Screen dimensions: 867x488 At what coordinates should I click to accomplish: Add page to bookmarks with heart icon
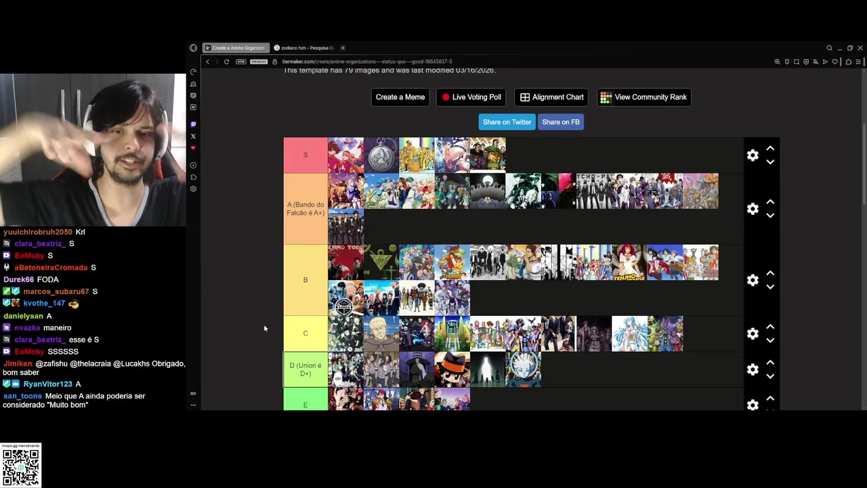(834, 62)
